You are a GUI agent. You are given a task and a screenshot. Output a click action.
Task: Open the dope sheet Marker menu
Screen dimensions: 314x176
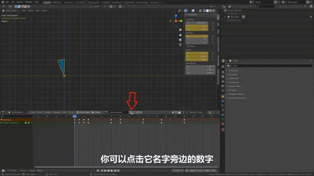[x=48, y=112]
